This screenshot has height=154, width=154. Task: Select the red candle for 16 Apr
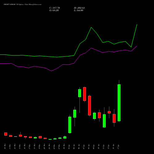114,118
